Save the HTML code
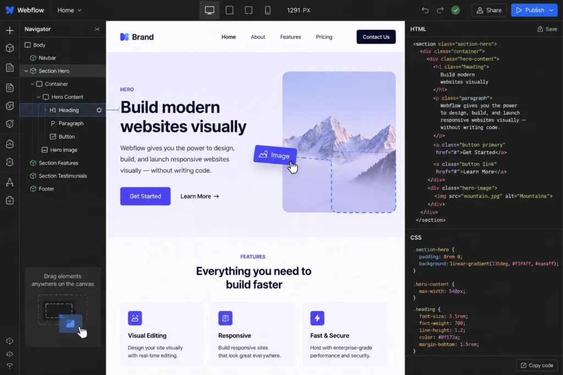 coord(547,29)
